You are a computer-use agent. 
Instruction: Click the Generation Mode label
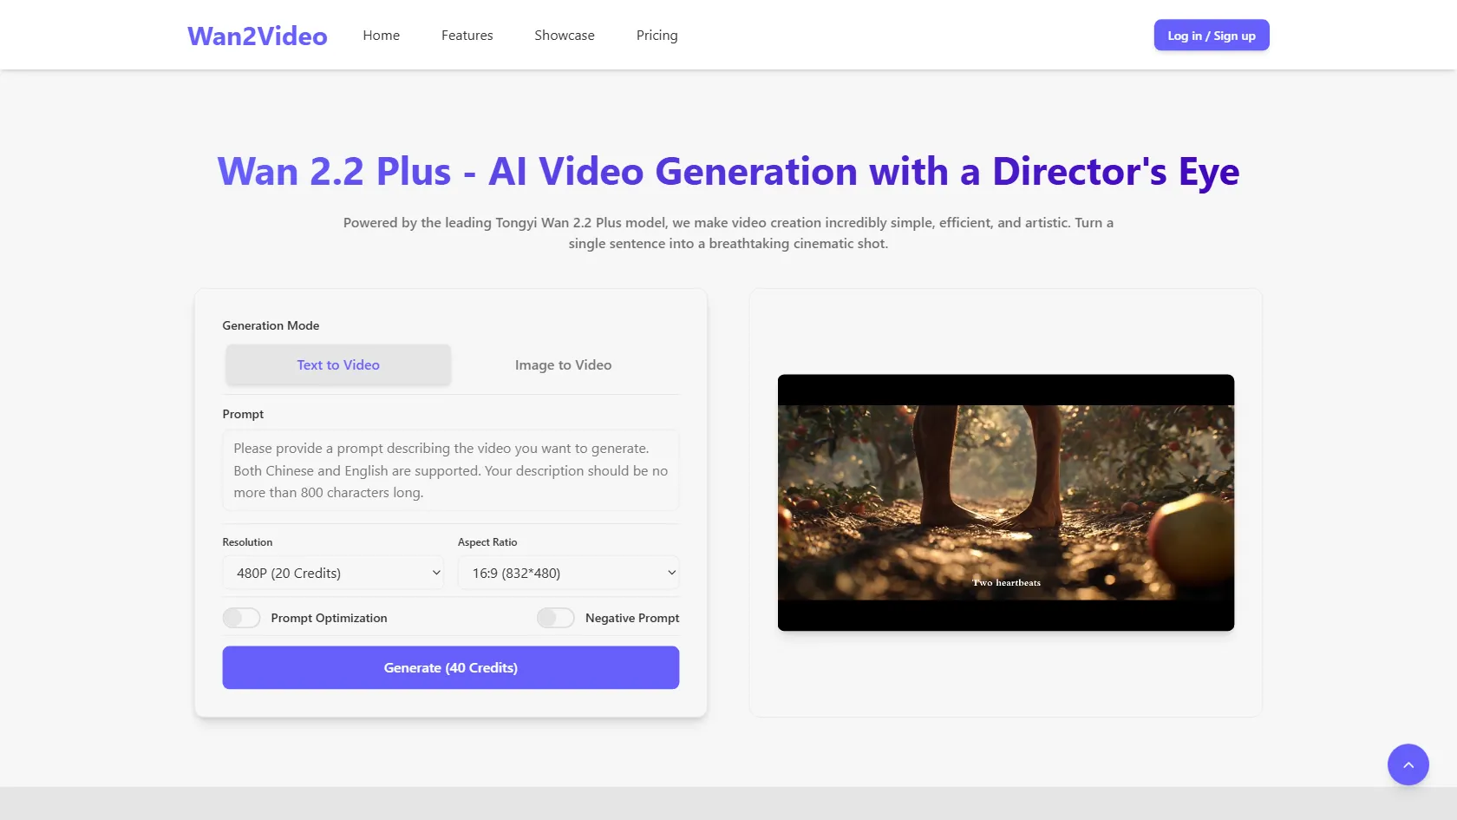271,325
